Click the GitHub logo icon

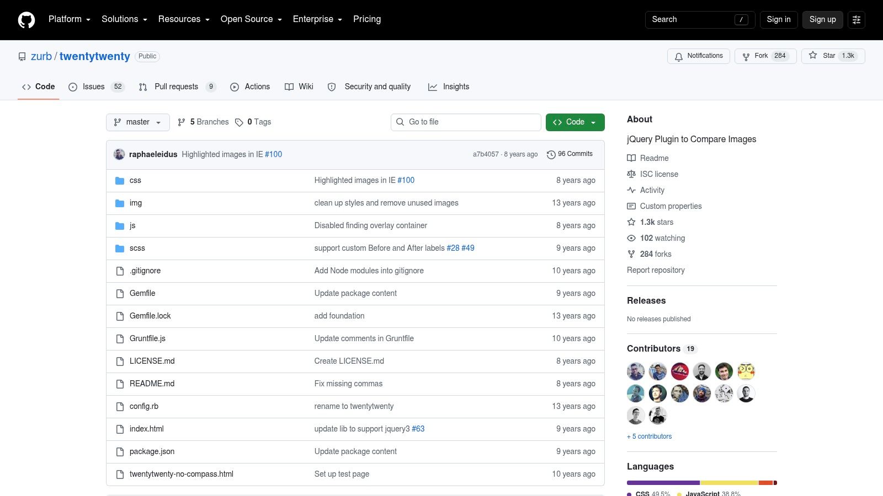[x=26, y=20]
